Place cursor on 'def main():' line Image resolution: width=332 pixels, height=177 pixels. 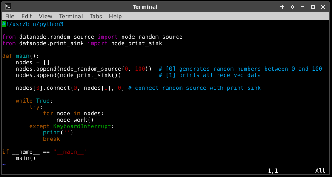point(20,56)
